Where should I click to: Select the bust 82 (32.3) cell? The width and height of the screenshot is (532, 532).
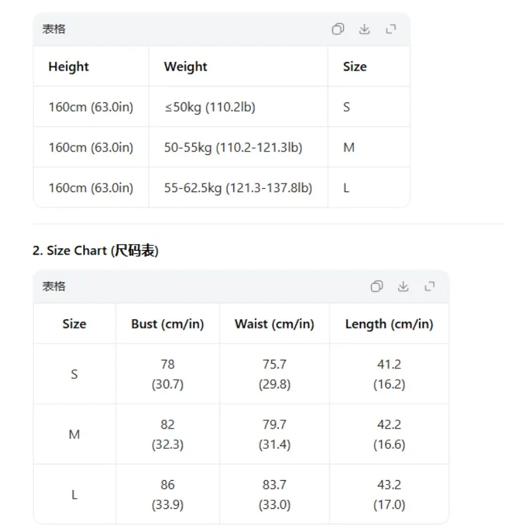(168, 434)
